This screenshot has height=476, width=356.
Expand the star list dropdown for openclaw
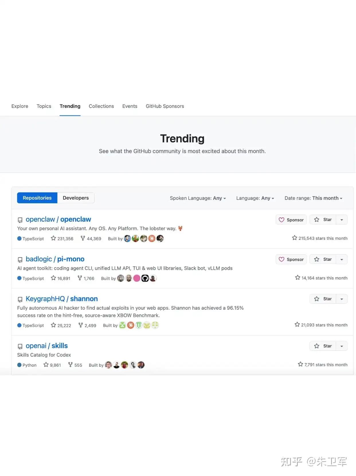(x=342, y=220)
